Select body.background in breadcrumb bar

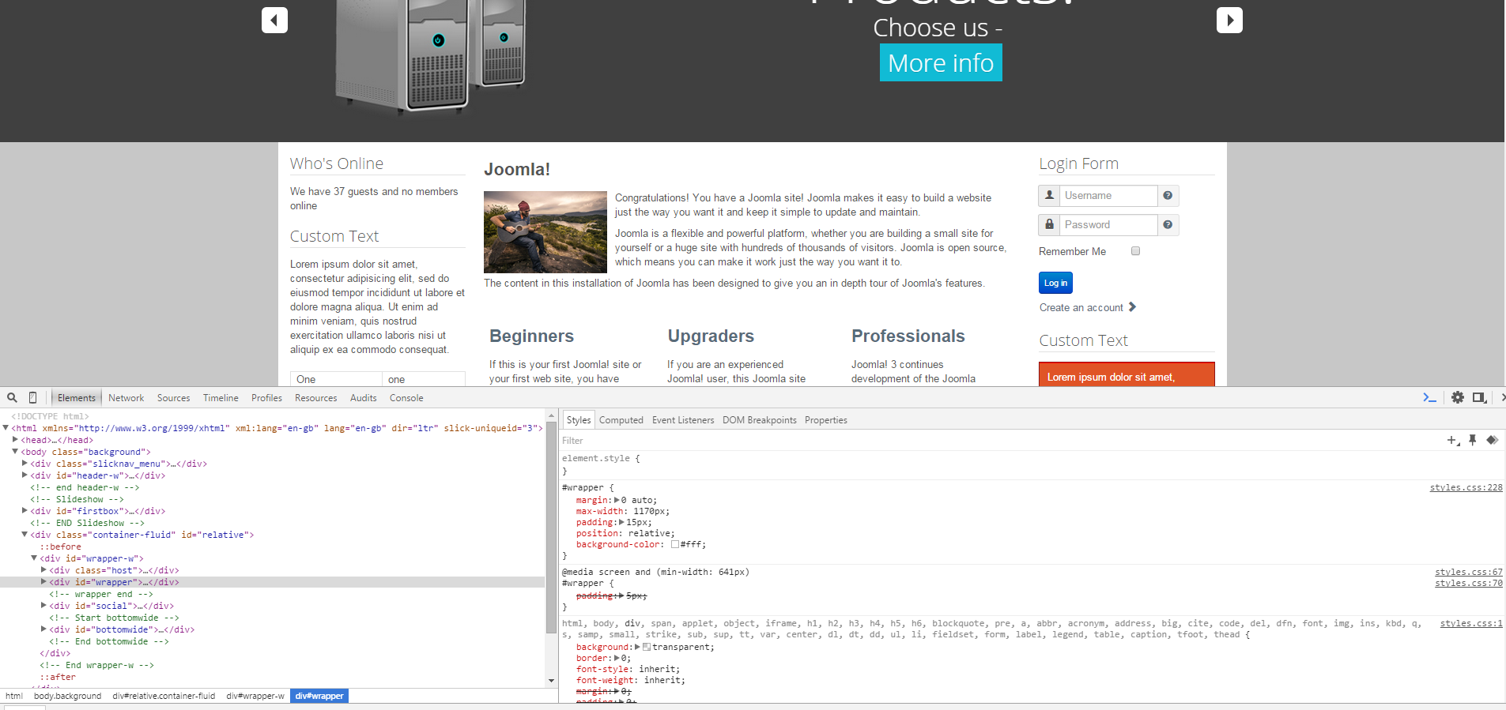[x=67, y=696]
